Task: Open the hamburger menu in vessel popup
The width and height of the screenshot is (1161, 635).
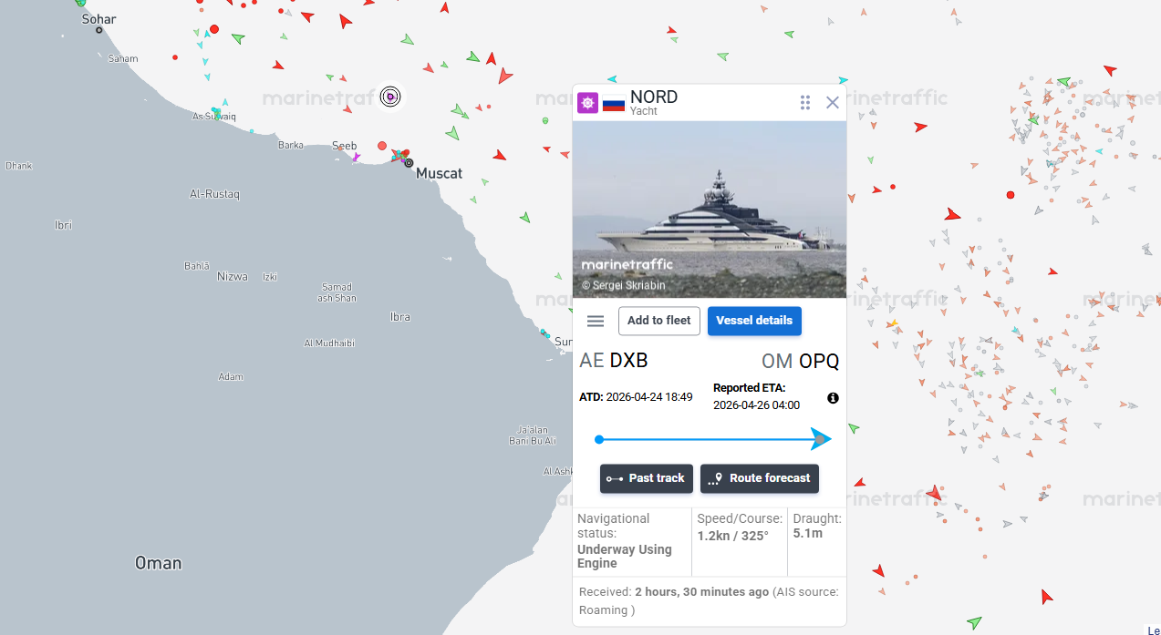Action: click(x=596, y=321)
